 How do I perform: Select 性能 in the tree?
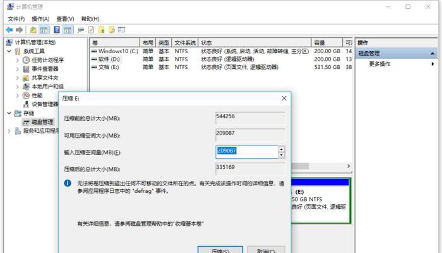(x=37, y=95)
